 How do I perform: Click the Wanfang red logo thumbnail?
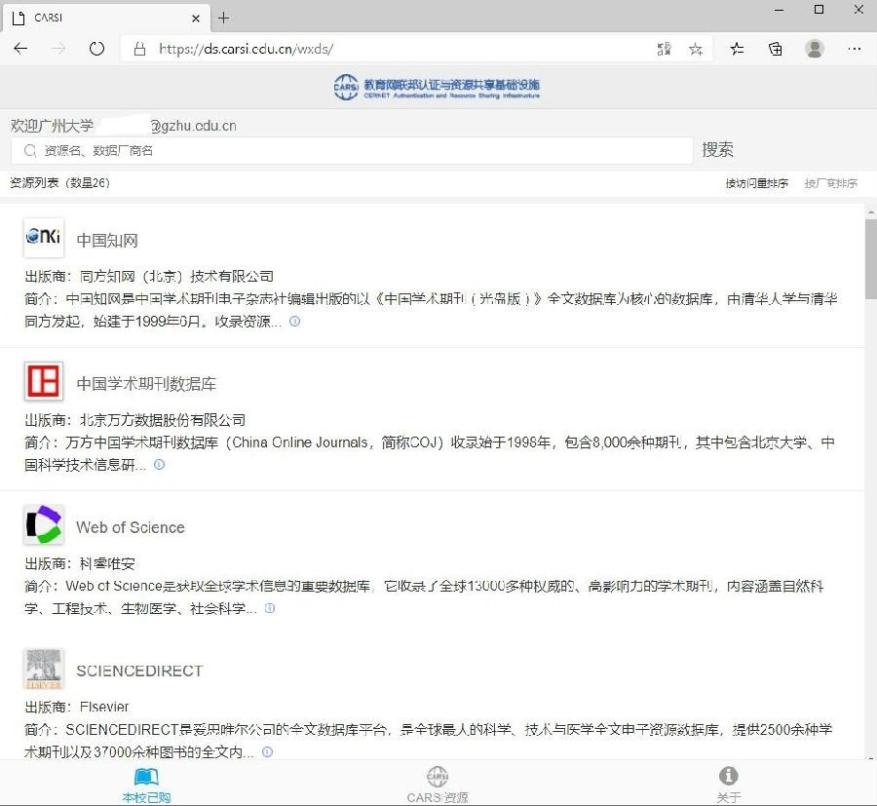click(x=44, y=381)
